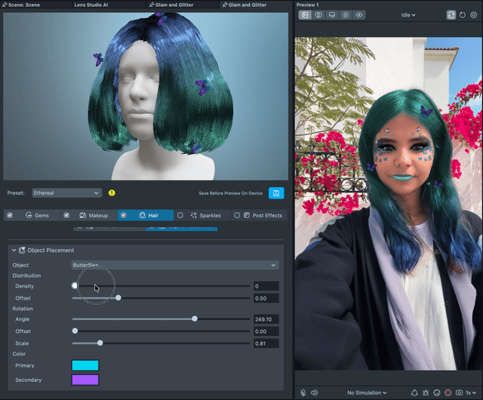Open the bug debug icon in preview
The image size is (483, 400).
pyautogui.click(x=426, y=392)
